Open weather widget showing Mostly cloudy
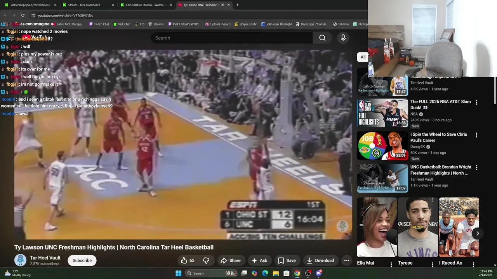This screenshot has width=497, height=279. (x=17, y=273)
